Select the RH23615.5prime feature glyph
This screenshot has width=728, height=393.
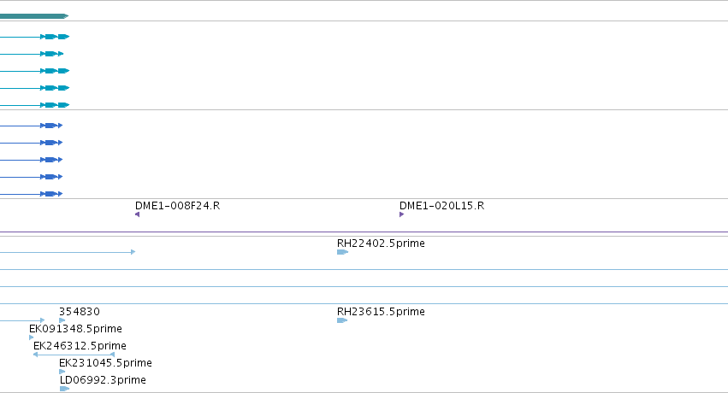click(x=343, y=320)
